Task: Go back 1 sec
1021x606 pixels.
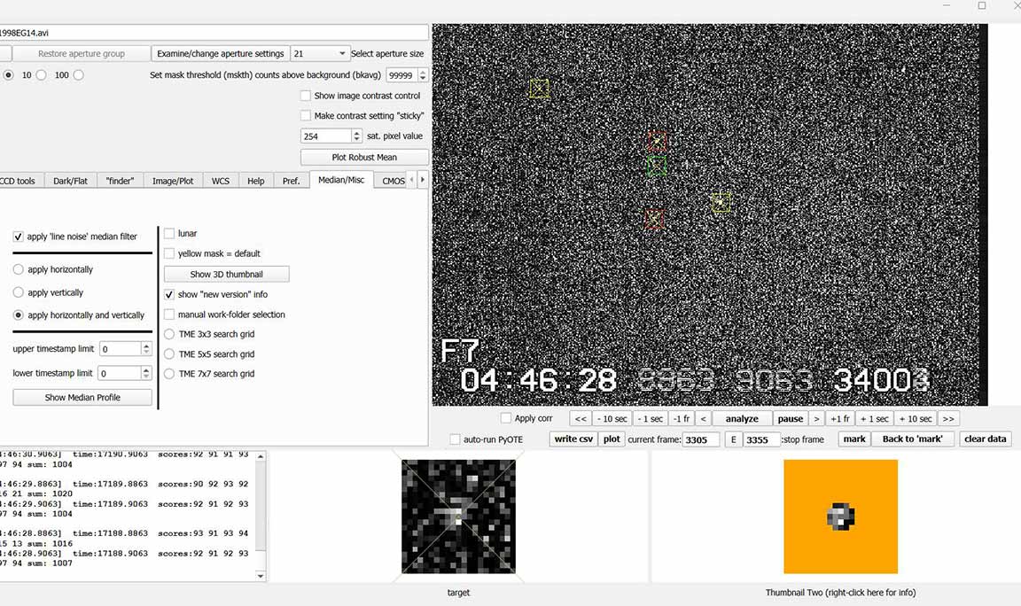Action: pos(650,418)
